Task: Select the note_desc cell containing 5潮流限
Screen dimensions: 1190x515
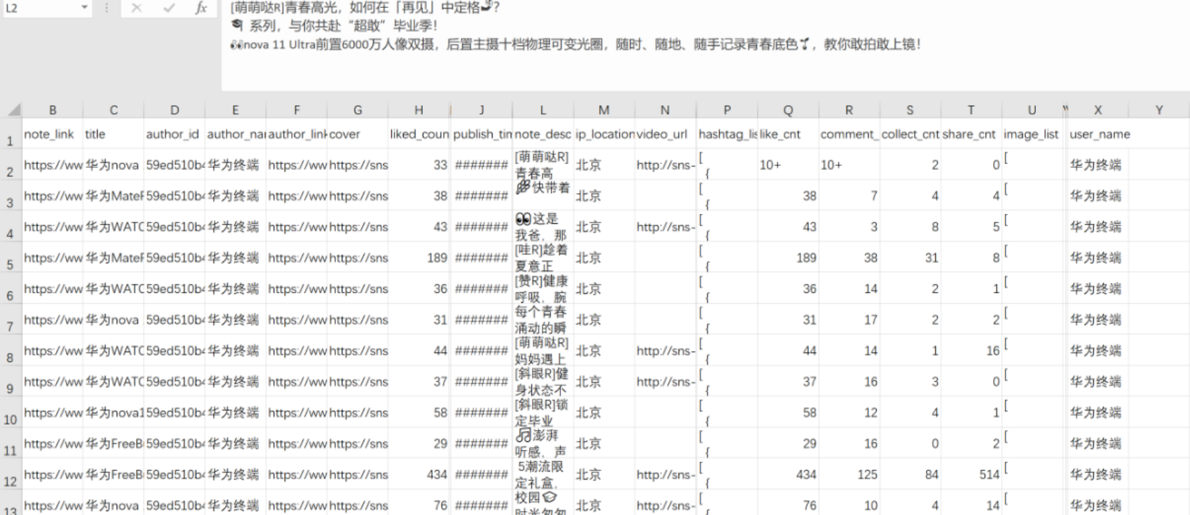Action: pos(543,474)
